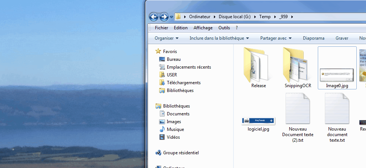Open Inclure dans la bibliothèque dropdown

(x=219, y=38)
